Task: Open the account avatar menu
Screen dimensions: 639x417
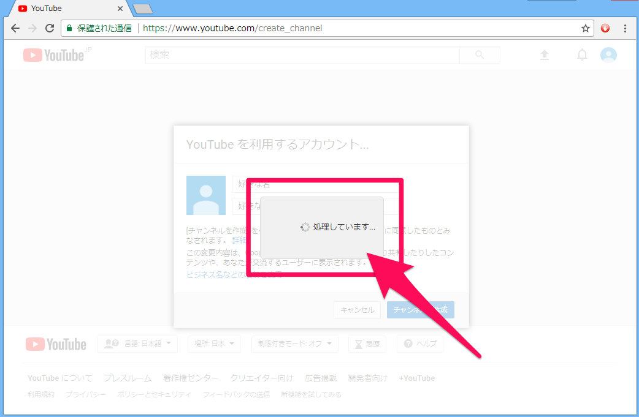Action: click(608, 54)
